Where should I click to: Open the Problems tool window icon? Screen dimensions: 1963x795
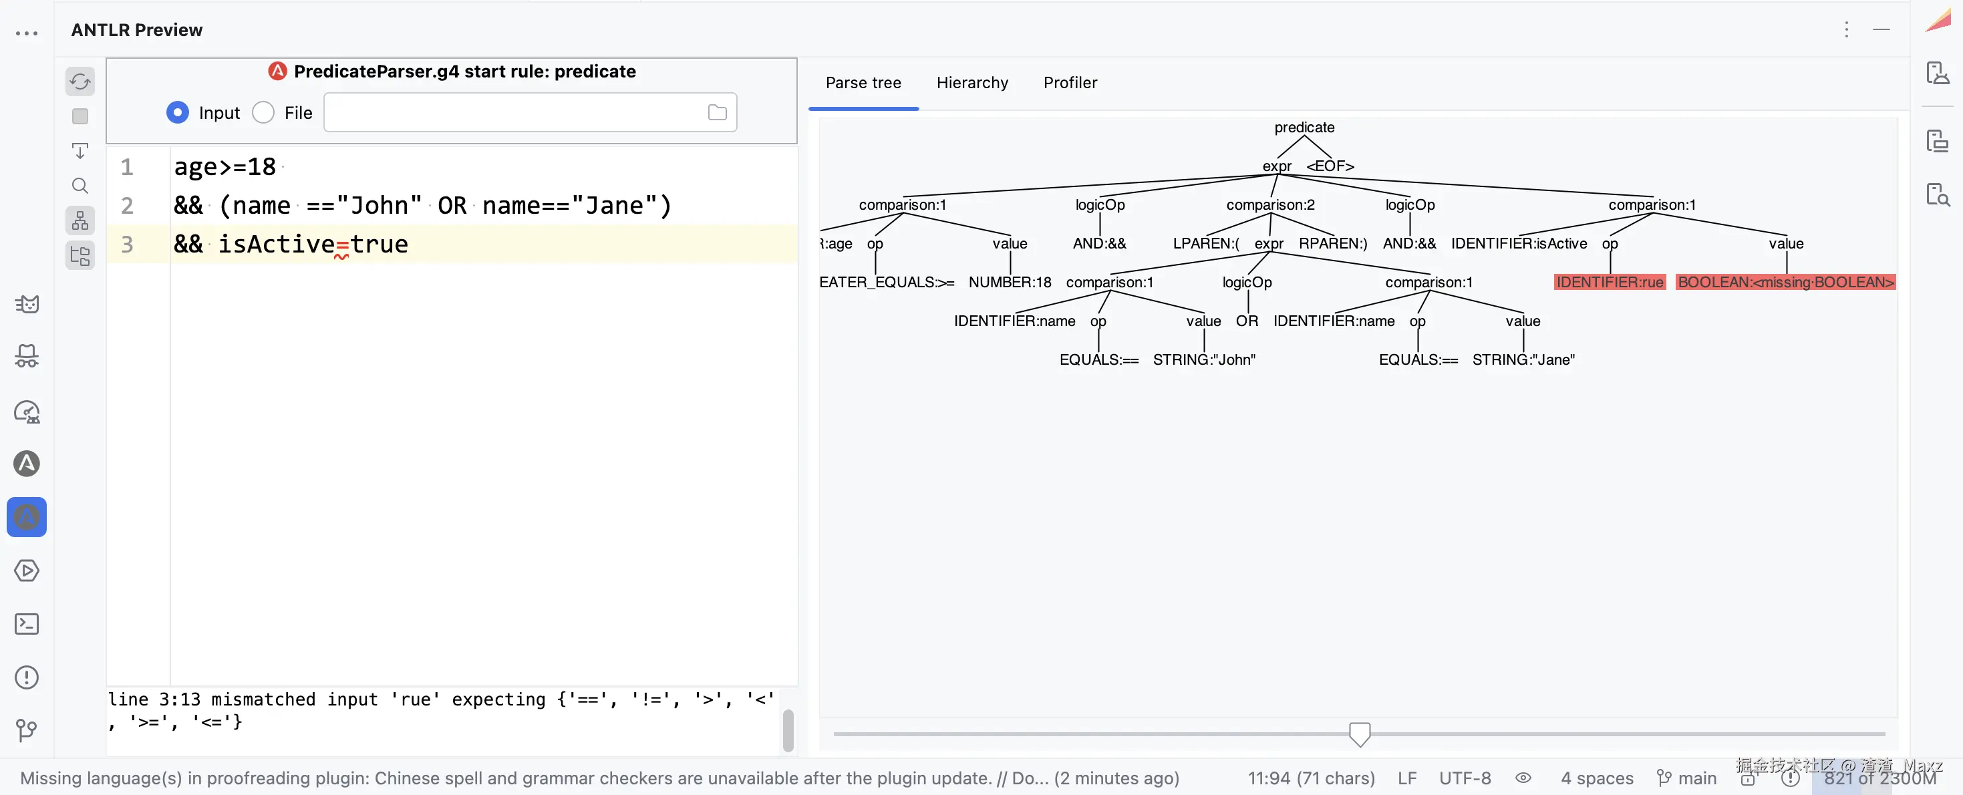click(27, 677)
